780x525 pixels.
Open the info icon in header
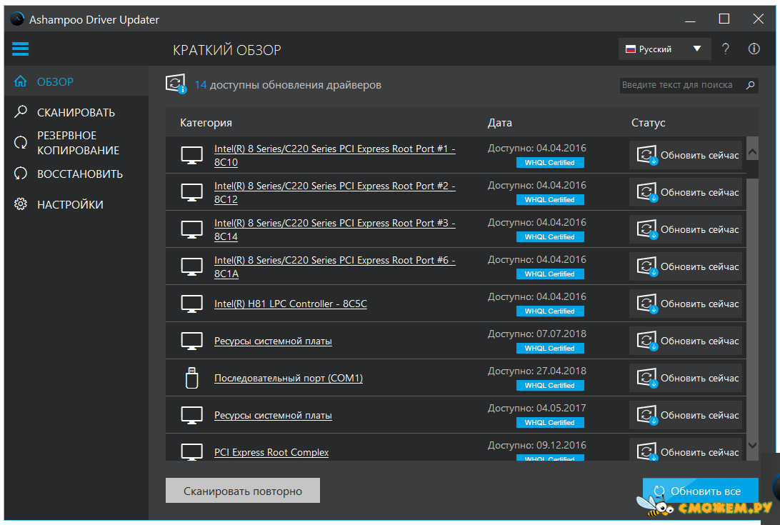tap(754, 49)
